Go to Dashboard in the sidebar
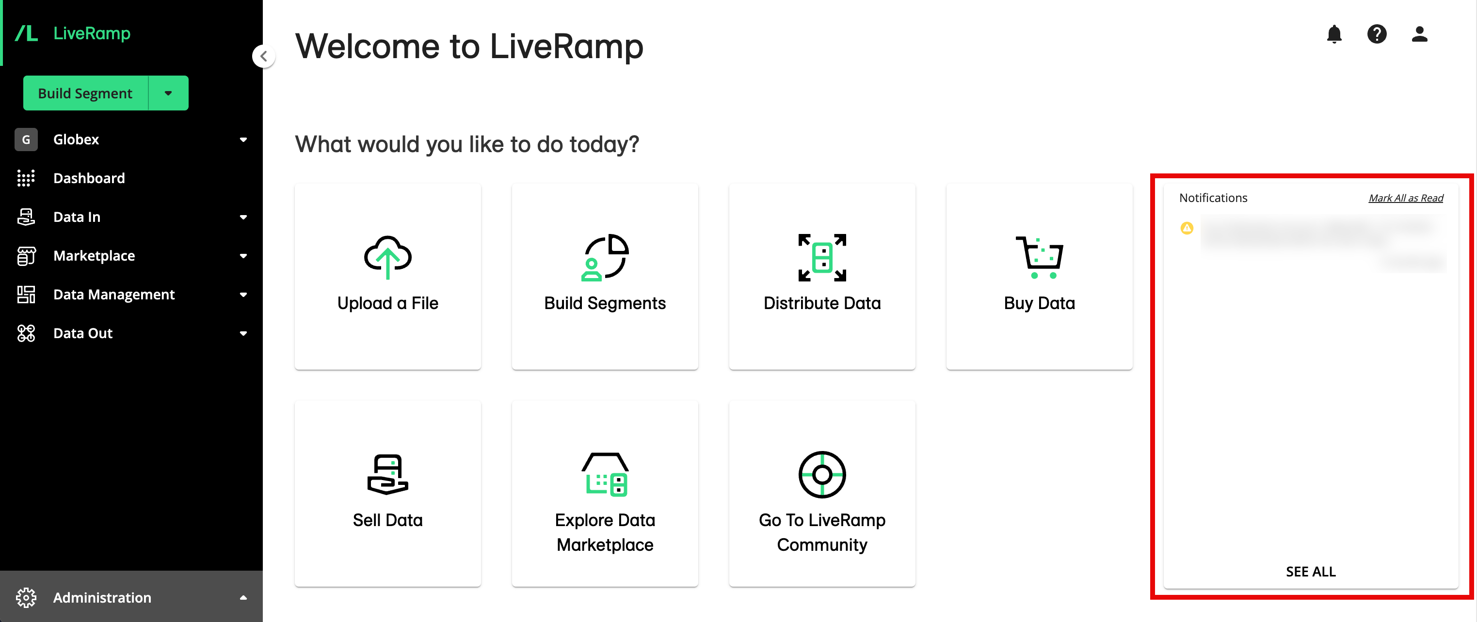Viewport: 1477px width, 622px height. pyautogui.click(x=89, y=178)
